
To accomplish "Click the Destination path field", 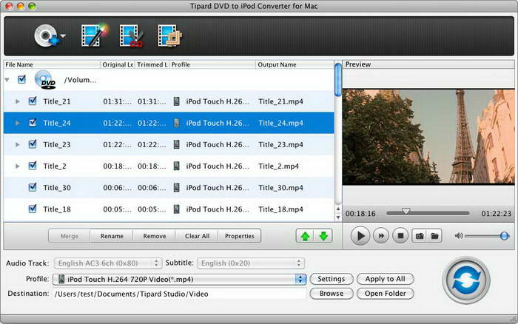I will click(179, 294).
